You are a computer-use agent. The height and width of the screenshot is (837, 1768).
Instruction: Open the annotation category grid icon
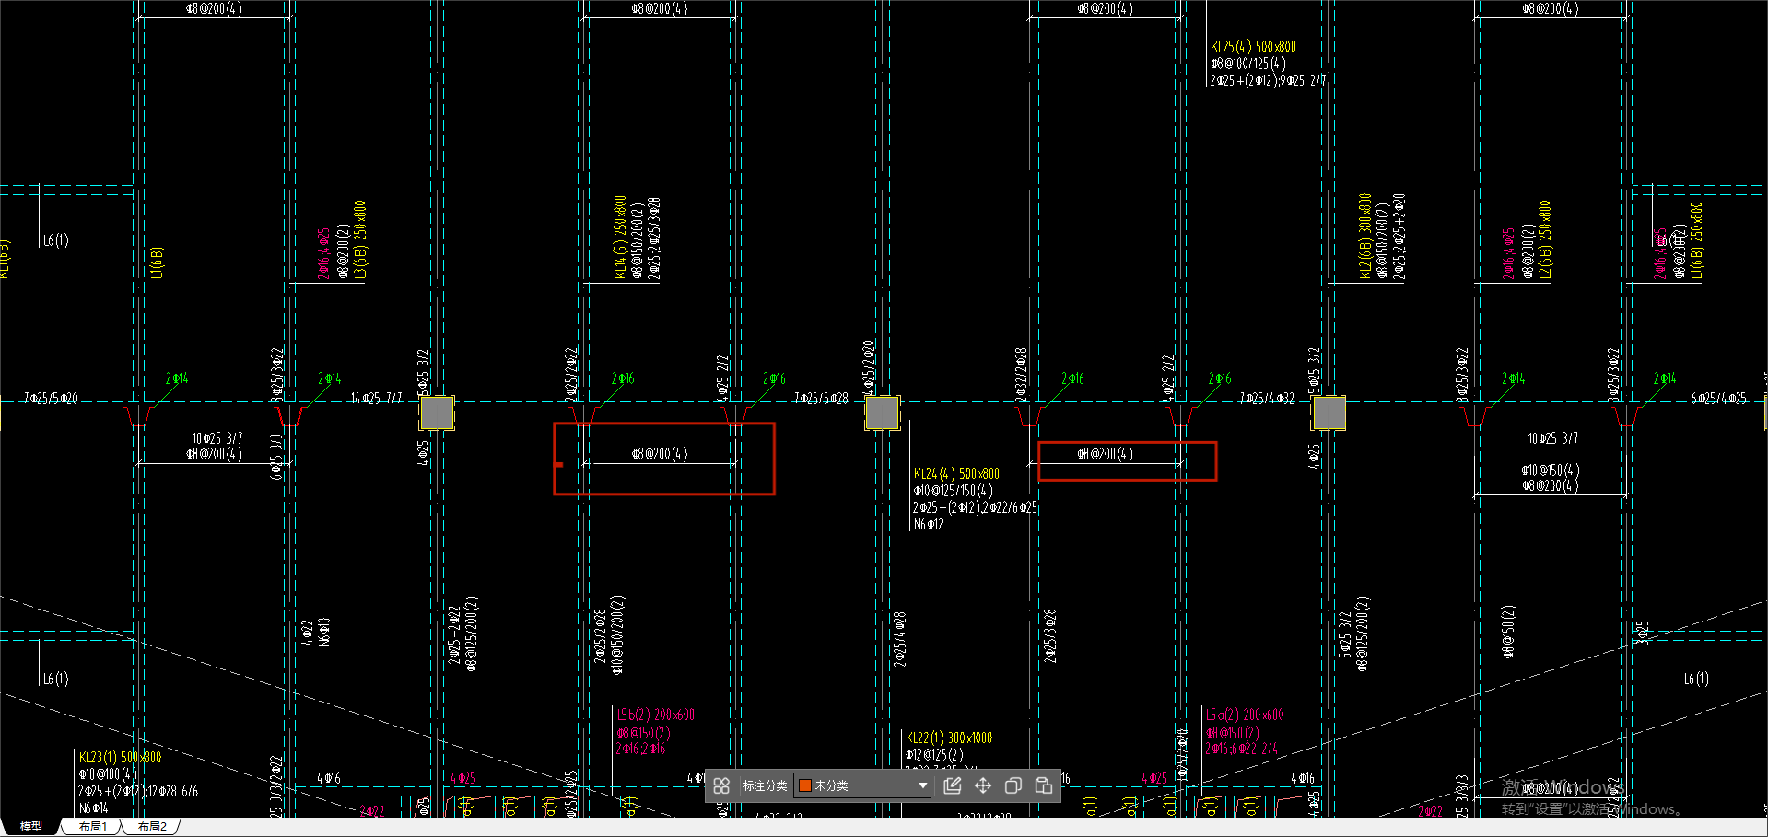pyautogui.click(x=721, y=785)
